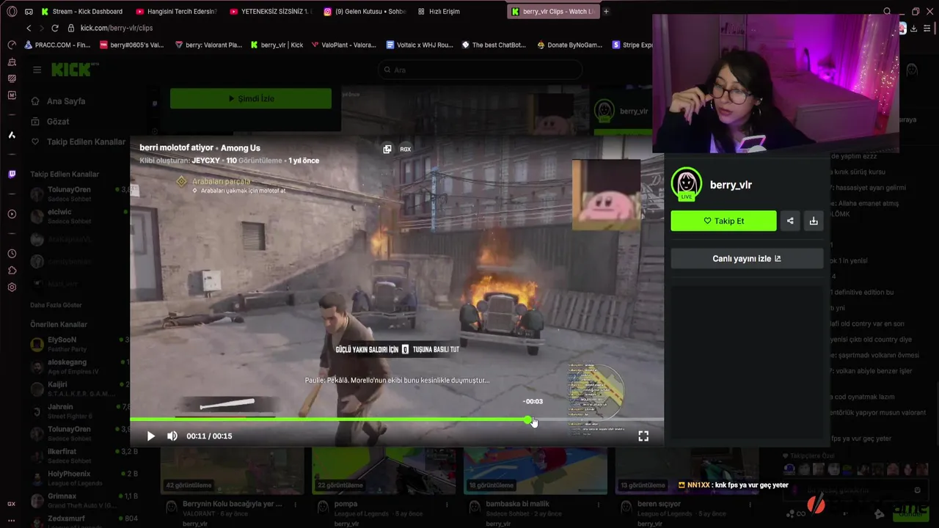This screenshot has width=939, height=528.
Task: Click the Opera browser menu icon
Action: click(12, 12)
